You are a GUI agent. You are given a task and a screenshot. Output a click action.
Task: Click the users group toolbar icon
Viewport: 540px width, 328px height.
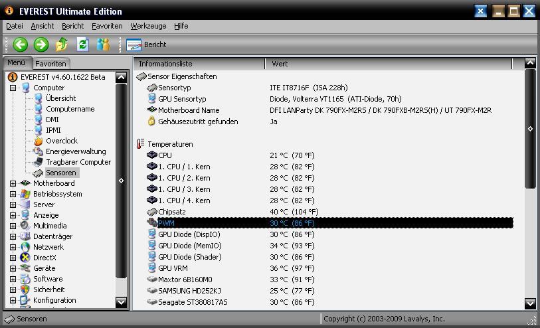click(103, 44)
